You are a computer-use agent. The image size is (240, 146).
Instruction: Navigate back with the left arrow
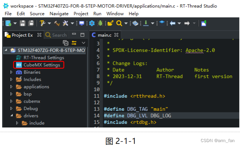172,23
